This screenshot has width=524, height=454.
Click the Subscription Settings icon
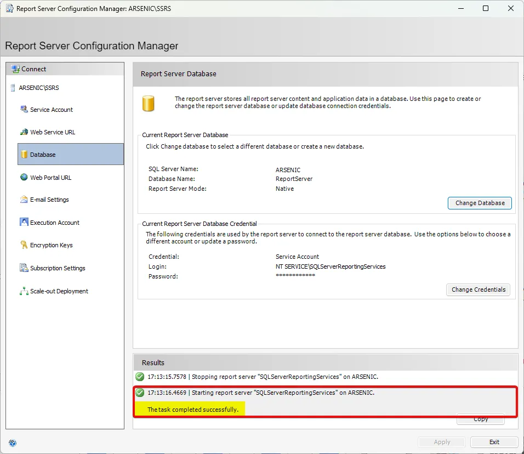[24, 268]
